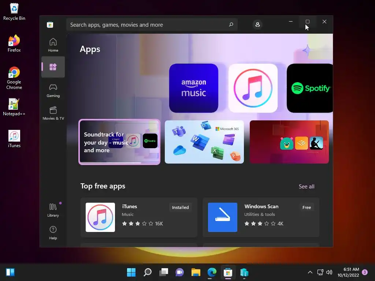Open Help from the sidebar
The height and width of the screenshot is (281, 375).
(x=53, y=233)
